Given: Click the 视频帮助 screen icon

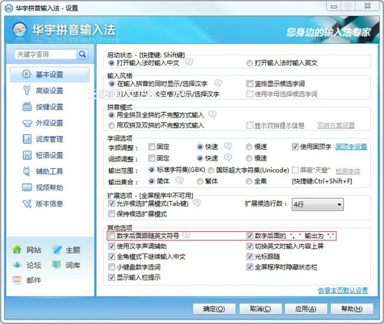Looking at the screenshot, I should pos(27,187).
